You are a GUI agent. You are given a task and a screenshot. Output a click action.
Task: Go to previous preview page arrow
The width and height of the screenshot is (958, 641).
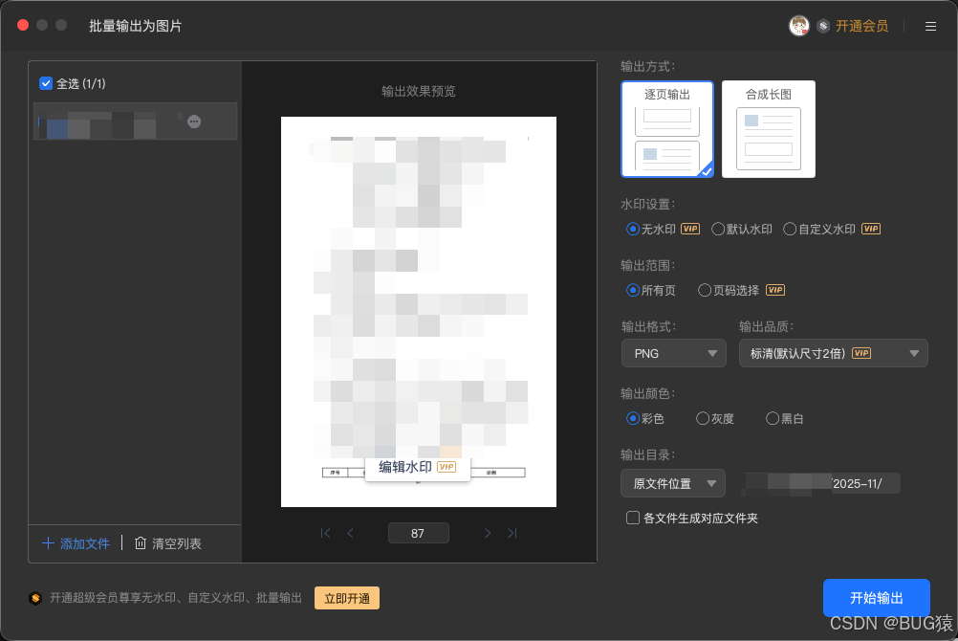350,533
